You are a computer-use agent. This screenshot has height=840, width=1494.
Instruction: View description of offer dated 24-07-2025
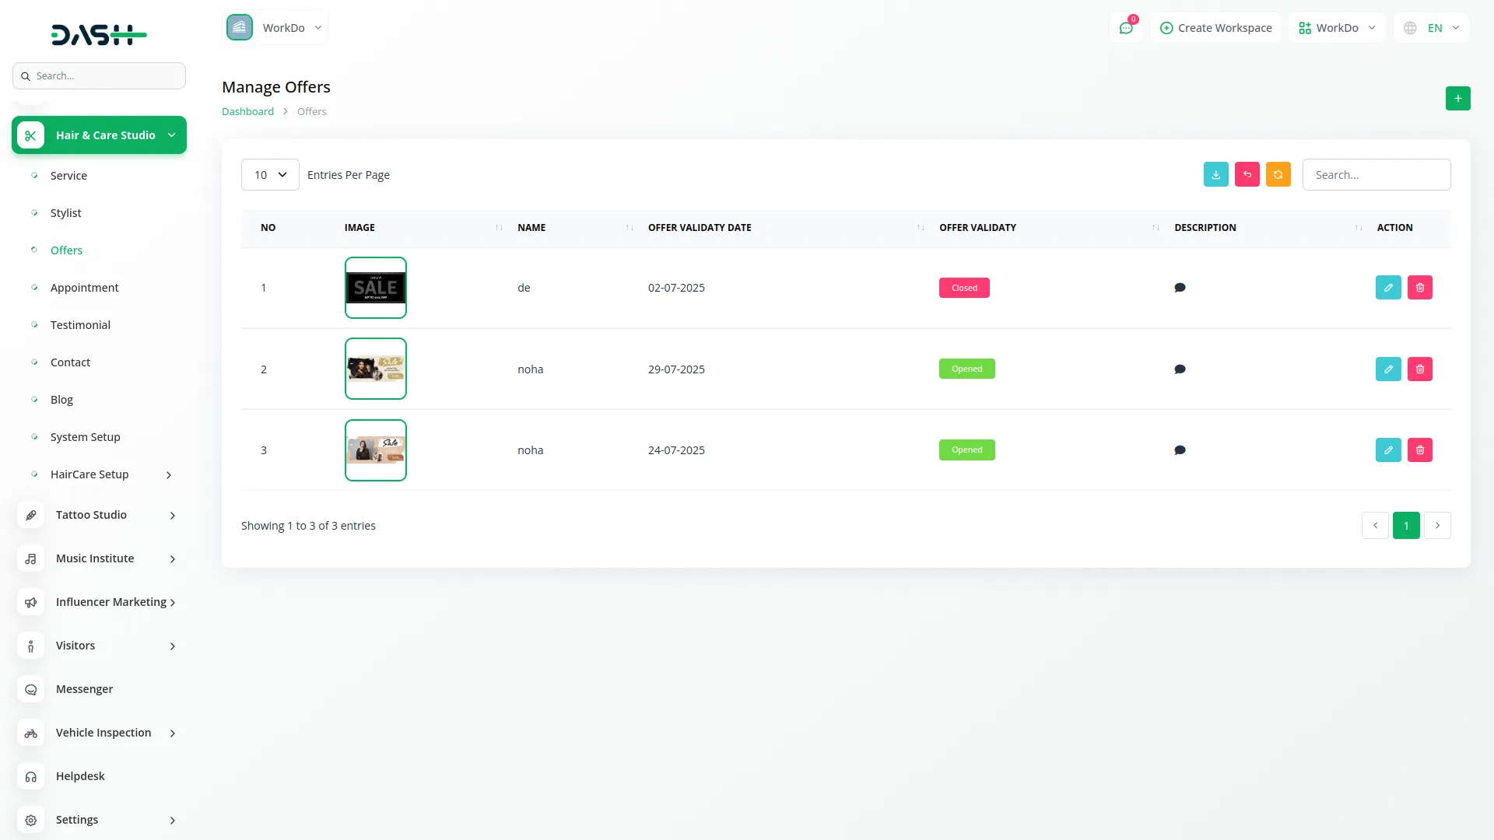(x=1180, y=450)
